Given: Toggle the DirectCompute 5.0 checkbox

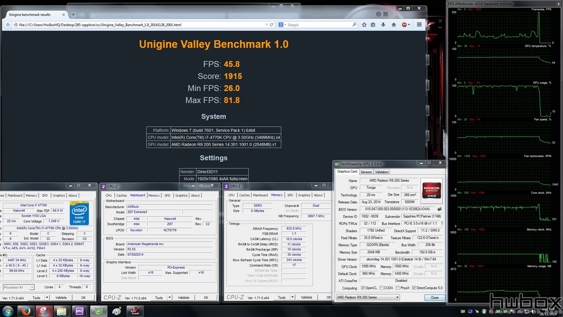Looking at the screenshot, I should pyautogui.click(x=413, y=288).
